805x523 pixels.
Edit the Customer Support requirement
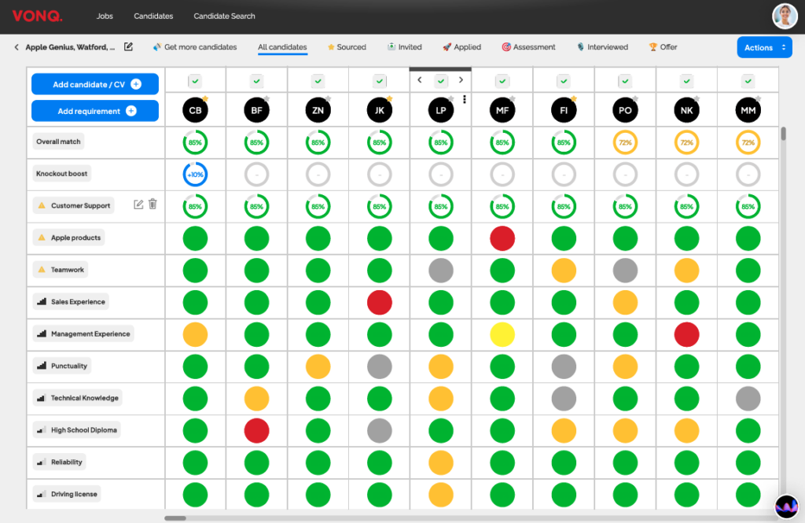[x=139, y=204]
